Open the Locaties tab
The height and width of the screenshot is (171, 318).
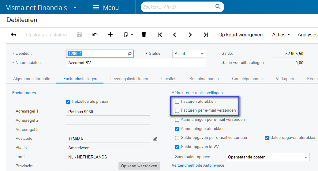coord(169,79)
